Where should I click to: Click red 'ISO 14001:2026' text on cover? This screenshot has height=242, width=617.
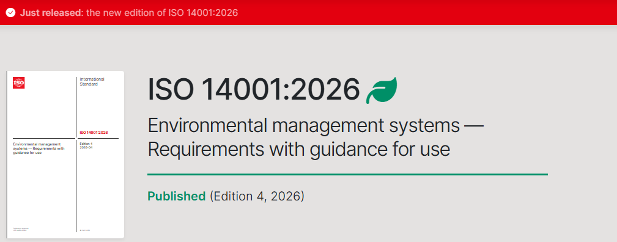click(94, 133)
